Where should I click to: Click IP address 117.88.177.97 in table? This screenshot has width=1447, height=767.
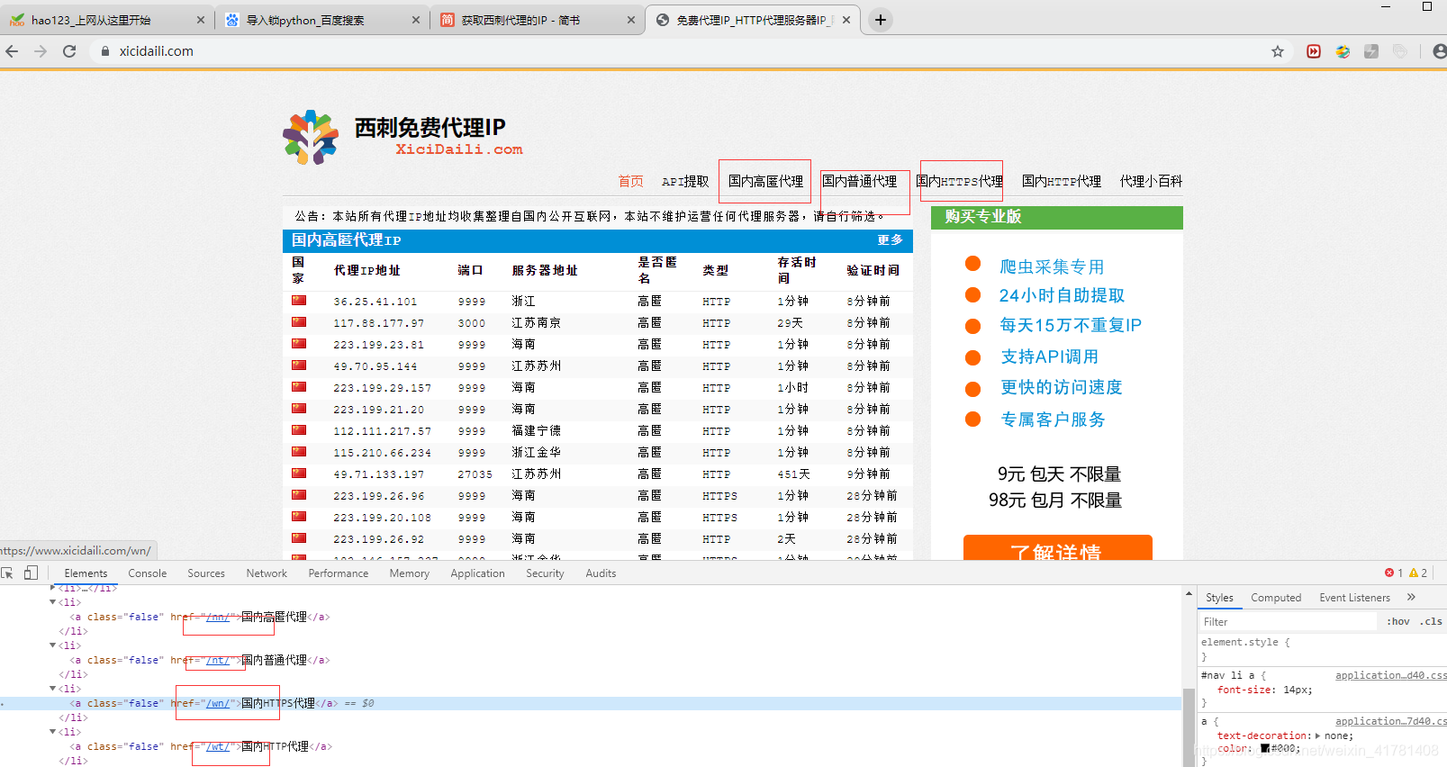379,323
